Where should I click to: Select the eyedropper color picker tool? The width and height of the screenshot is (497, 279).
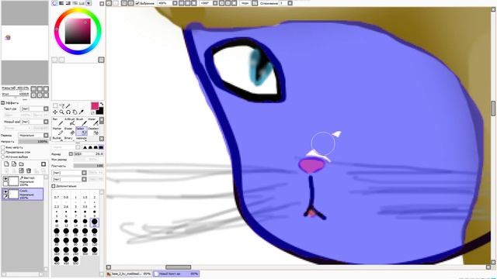pyautogui.click(x=82, y=112)
